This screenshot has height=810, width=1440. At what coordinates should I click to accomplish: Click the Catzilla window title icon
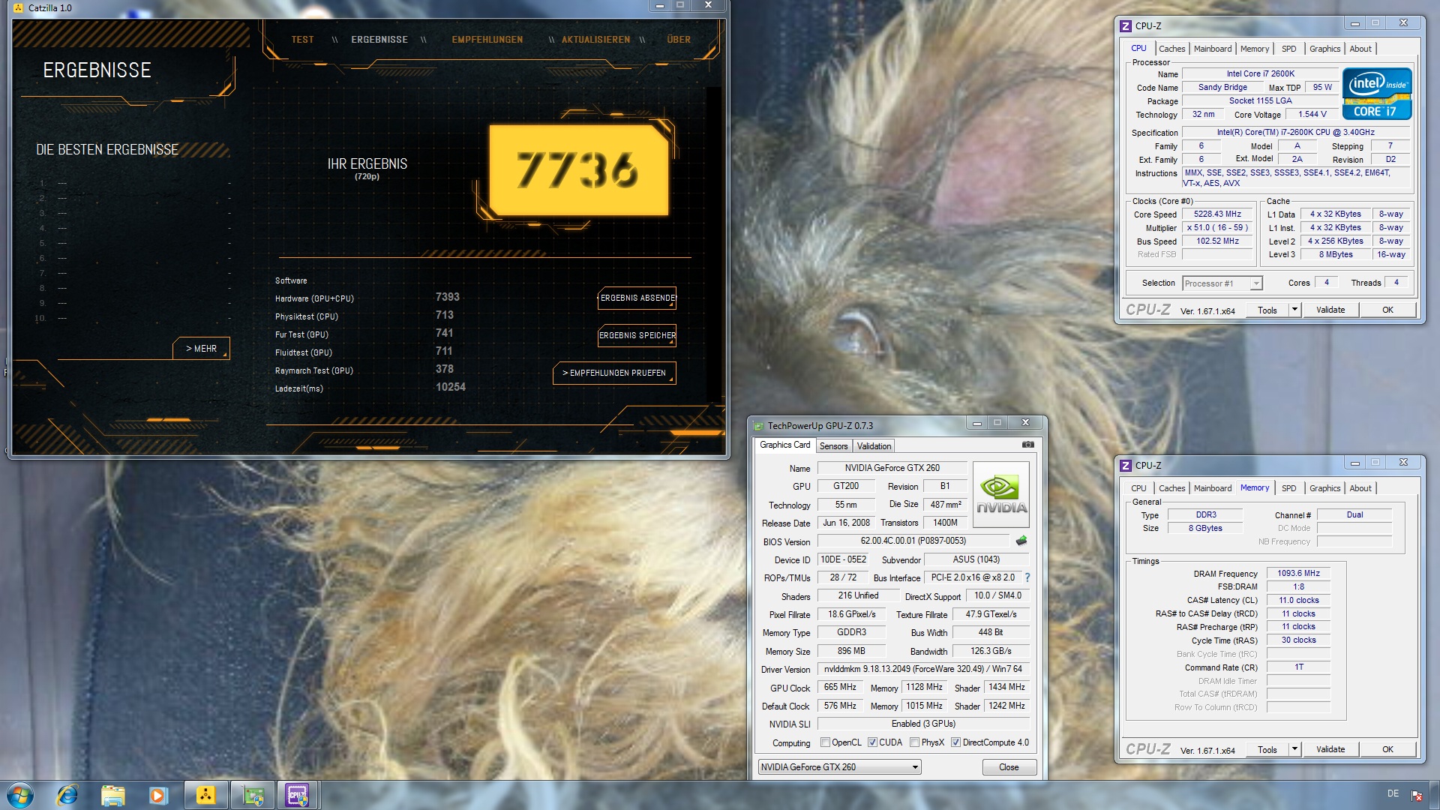(19, 8)
